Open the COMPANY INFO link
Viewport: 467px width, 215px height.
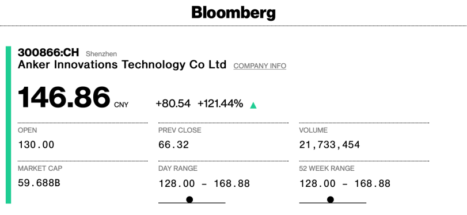(x=260, y=66)
